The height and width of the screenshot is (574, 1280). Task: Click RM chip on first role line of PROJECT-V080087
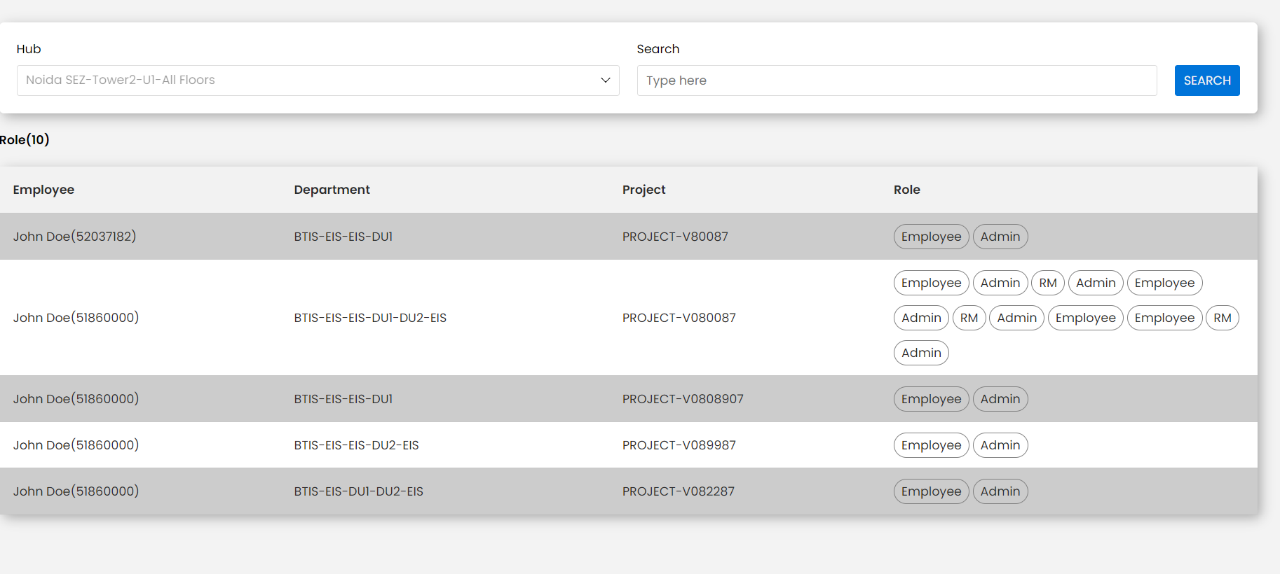pos(1047,283)
